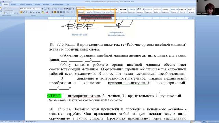Screen dimensions: 219x123
Task: Click spelling check icon in status bar
Action: 23,122
